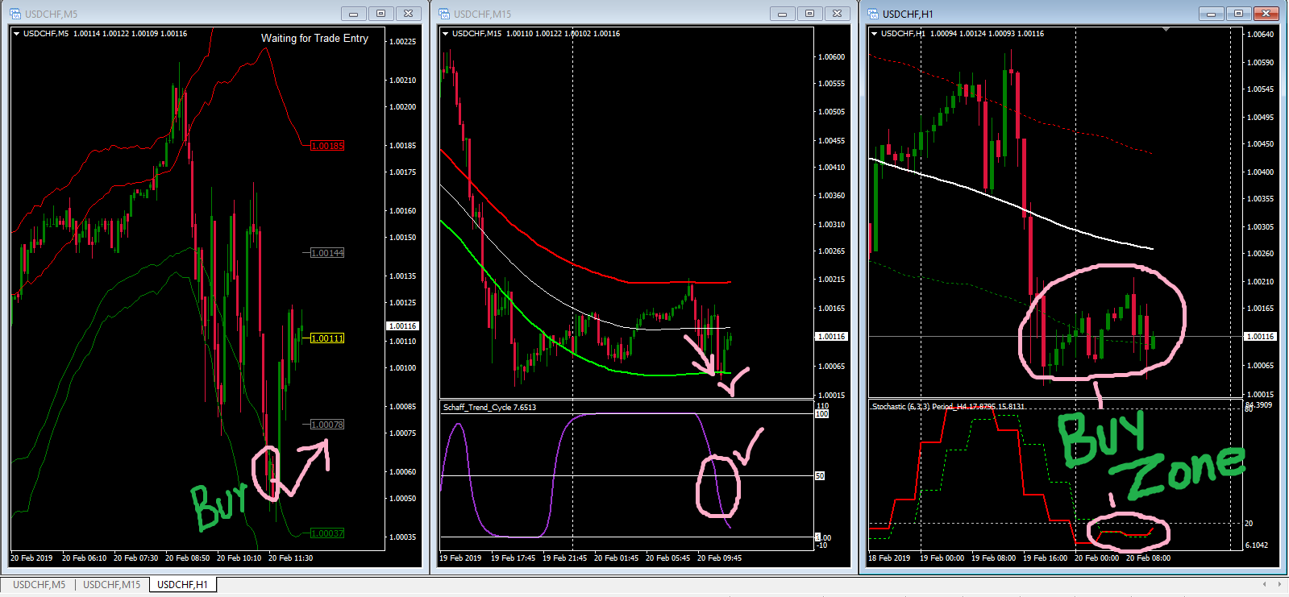Select the red 1.00185 price level label
The height and width of the screenshot is (597, 1289).
point(327,146)
